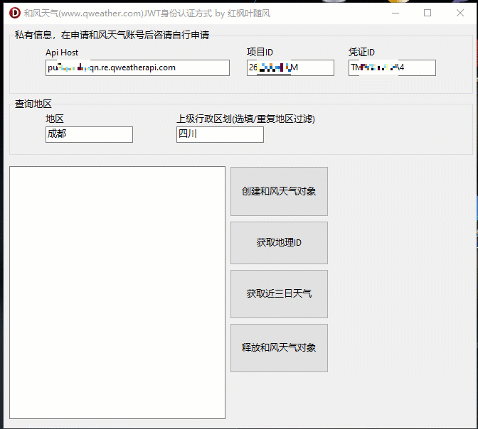The height and width of the screenshot is (429, 478).
Task: Click the 私有信息 group box heading
Action: pyautogui.click(x=112, y=35)
